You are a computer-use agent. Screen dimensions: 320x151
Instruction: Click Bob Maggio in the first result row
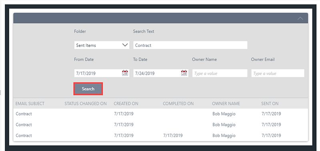click(x=224, y=114)
